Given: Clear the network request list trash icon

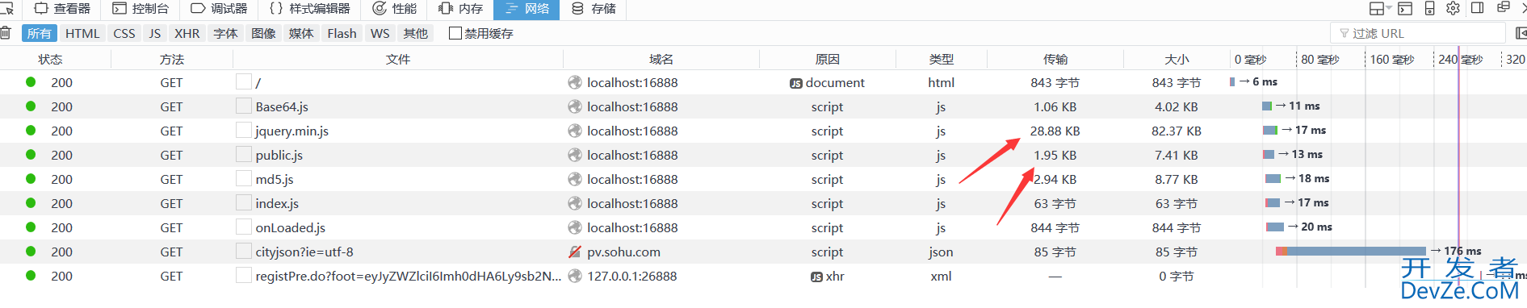Looking at the screenshot, I should (x=6, y=33).
